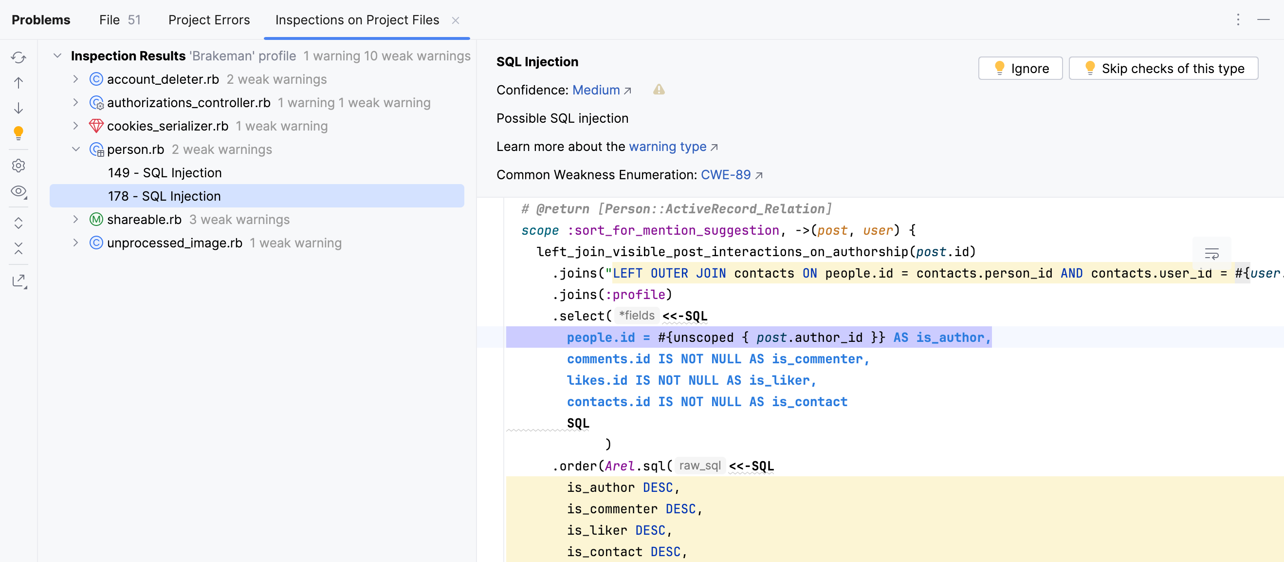Open the three-dot options menu

pos(1238,19)
